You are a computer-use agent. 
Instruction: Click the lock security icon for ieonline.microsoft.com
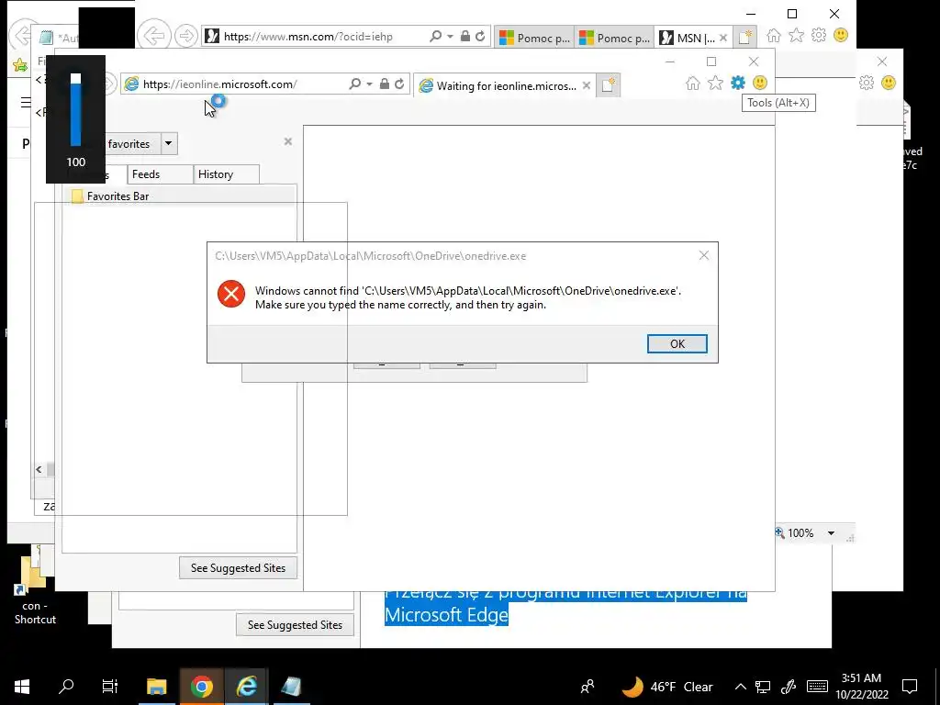pos(385,84)
